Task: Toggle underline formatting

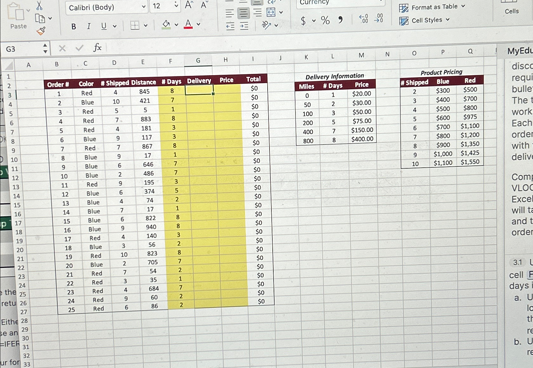Action: coord(103,26)
